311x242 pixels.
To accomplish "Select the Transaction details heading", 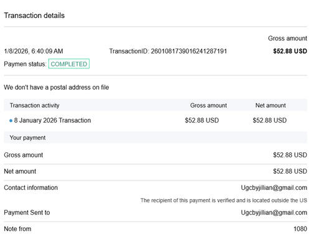I will 34,16.
